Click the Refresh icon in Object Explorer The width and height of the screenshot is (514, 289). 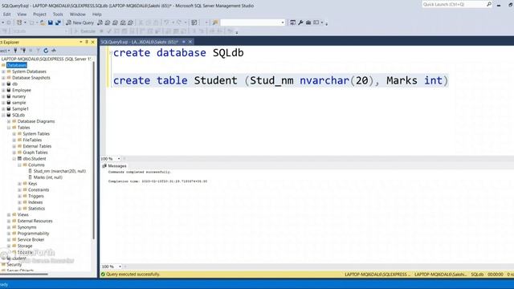tap(46, 51)
